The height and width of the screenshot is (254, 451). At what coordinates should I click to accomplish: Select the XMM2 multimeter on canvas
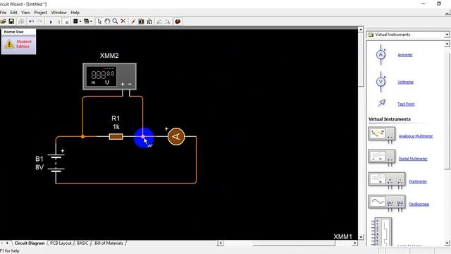tap(110, 76)
